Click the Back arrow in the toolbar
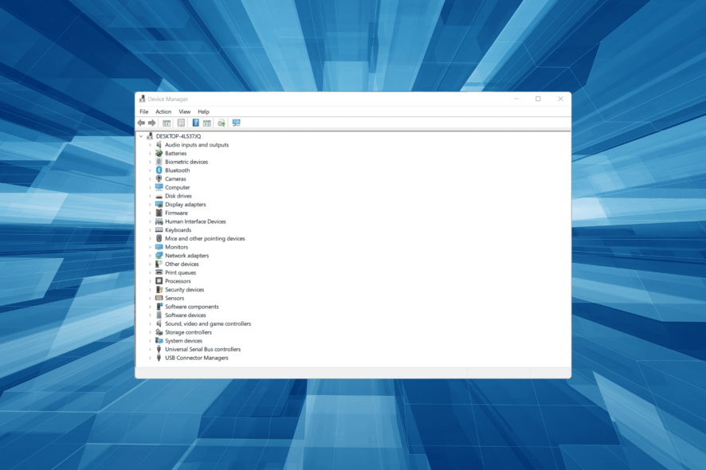The image size is (706, 470). coord(141,123)
